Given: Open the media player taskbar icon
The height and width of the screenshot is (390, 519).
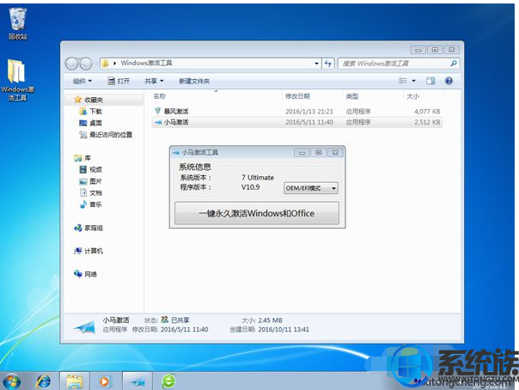Looking at the screenshot, I should (x=104, y=381).
